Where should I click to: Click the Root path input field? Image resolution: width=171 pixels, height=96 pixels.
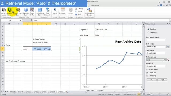(x=156, y=40)
